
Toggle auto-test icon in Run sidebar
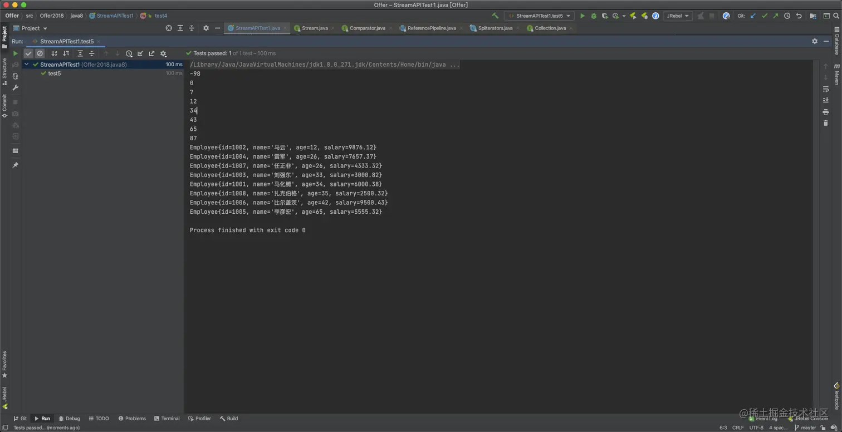click(15, 76)
